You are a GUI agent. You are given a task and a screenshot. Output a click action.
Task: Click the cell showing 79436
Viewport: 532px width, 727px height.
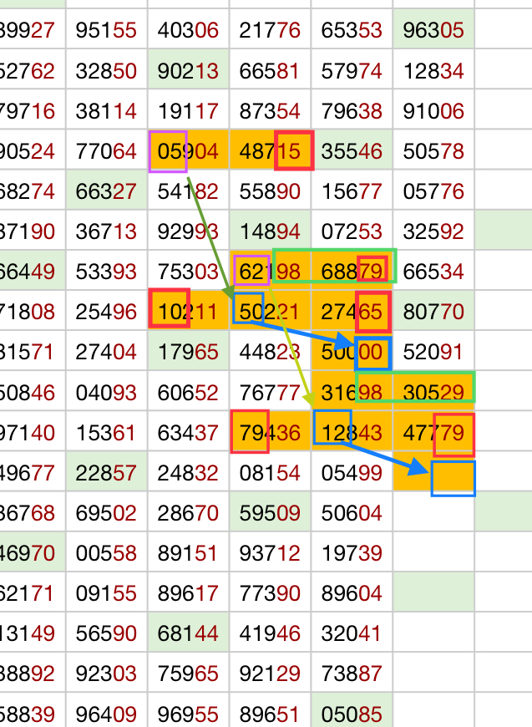270,431
